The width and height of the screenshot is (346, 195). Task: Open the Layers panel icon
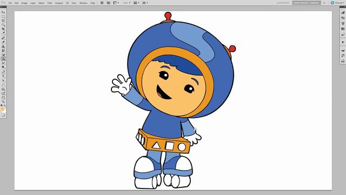point(343,50)
